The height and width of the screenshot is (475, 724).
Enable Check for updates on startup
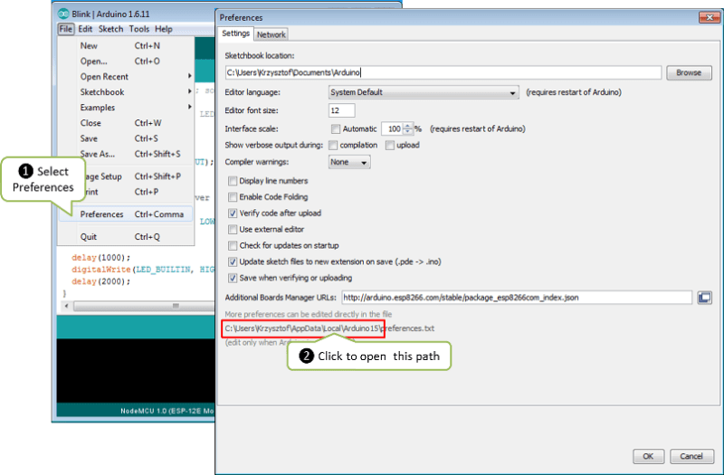(x=233, y=245)
